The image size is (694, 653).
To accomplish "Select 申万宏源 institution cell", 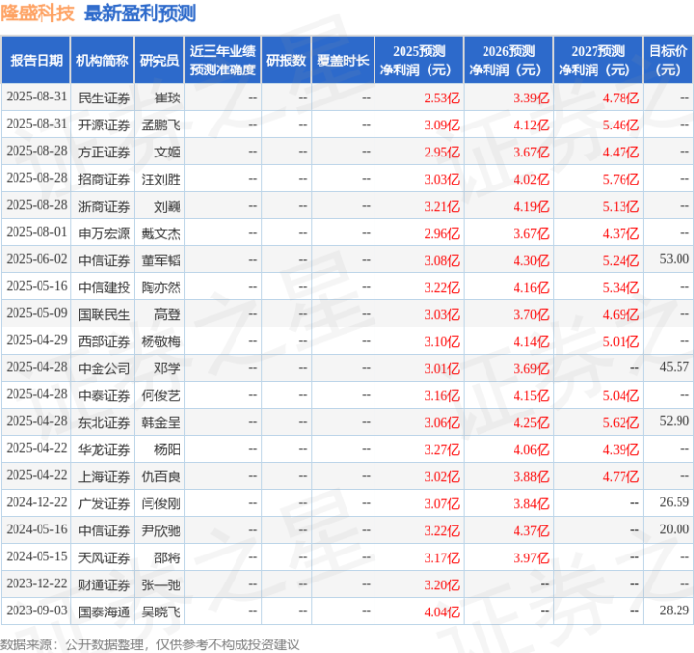I will 104,233.
